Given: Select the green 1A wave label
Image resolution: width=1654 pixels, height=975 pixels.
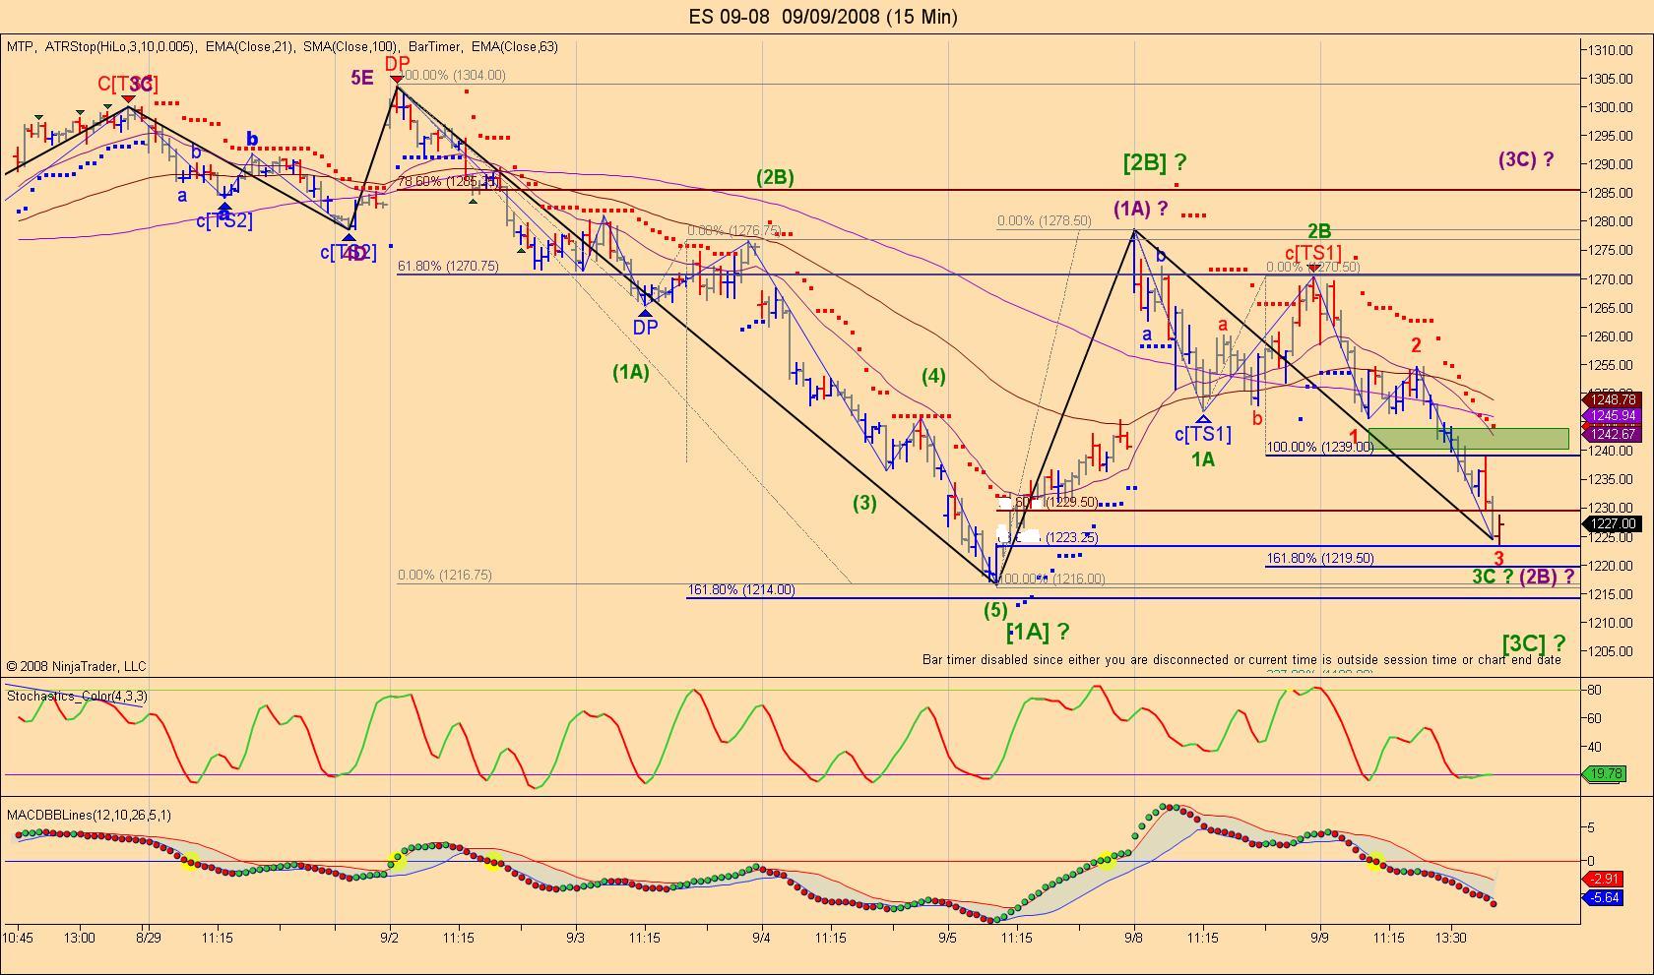Looking at the screenshot, I should (x=1203, y=459).
